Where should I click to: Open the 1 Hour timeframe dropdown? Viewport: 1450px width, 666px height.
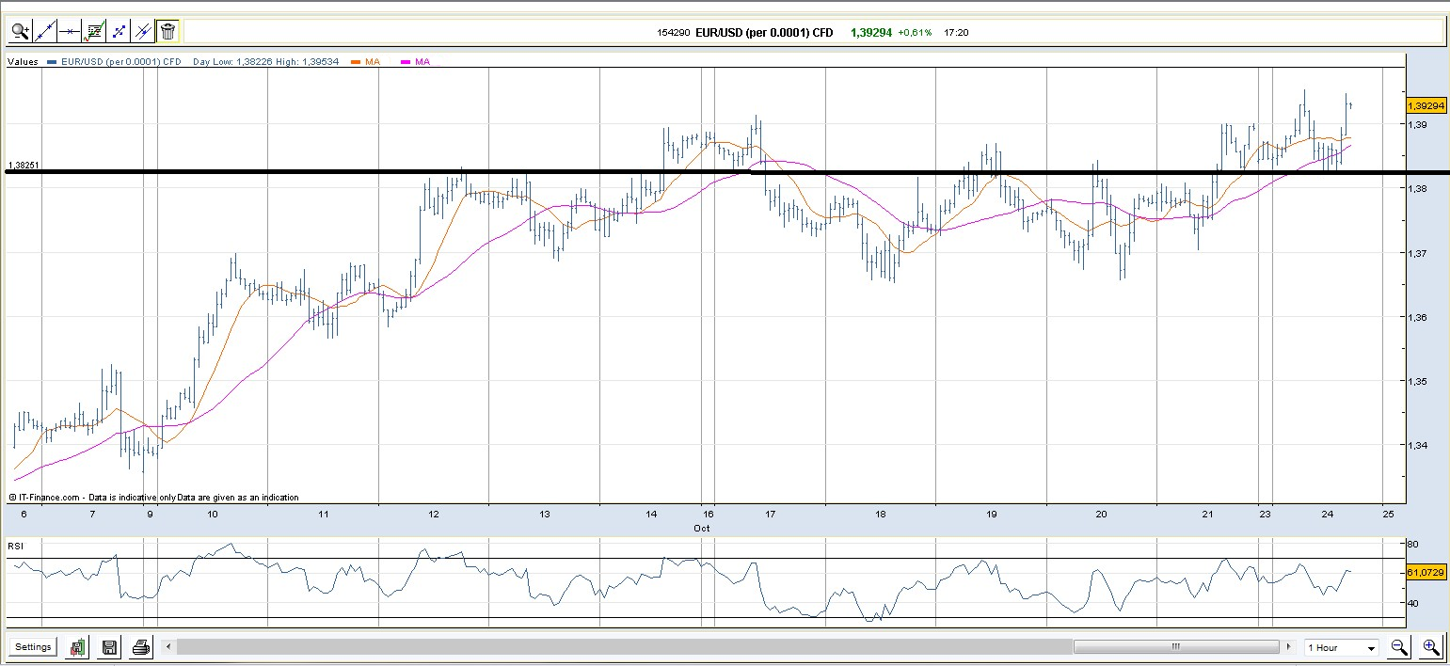(1341, 647)
